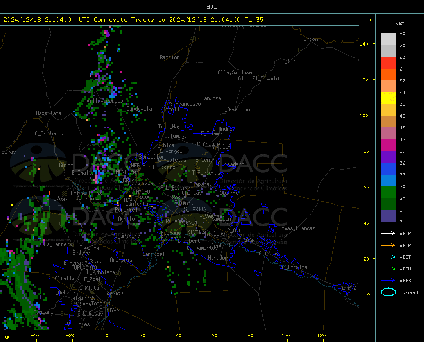This screenshot has width=424, height=342.
Task: Select the yellow 54-51 dBZ color swatch
Action: coord(388,98)
